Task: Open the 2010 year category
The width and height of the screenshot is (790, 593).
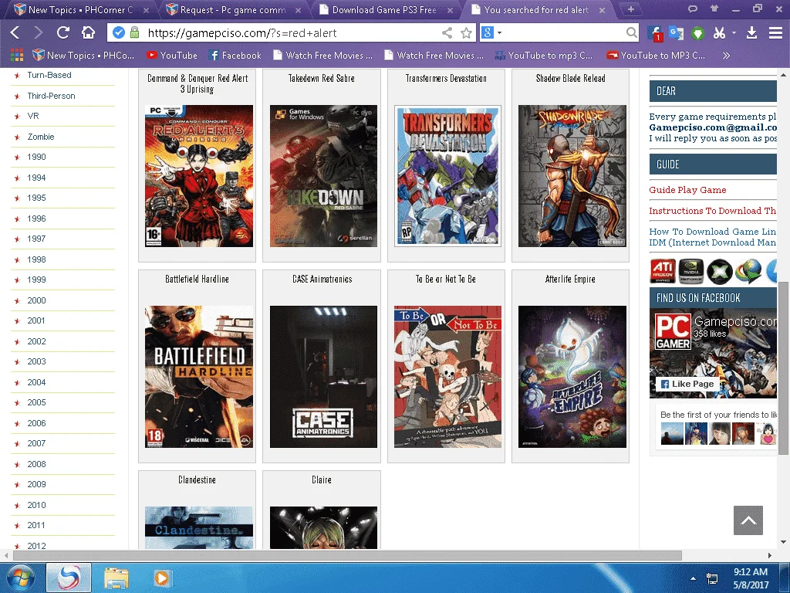Action: tap(36, 505)
